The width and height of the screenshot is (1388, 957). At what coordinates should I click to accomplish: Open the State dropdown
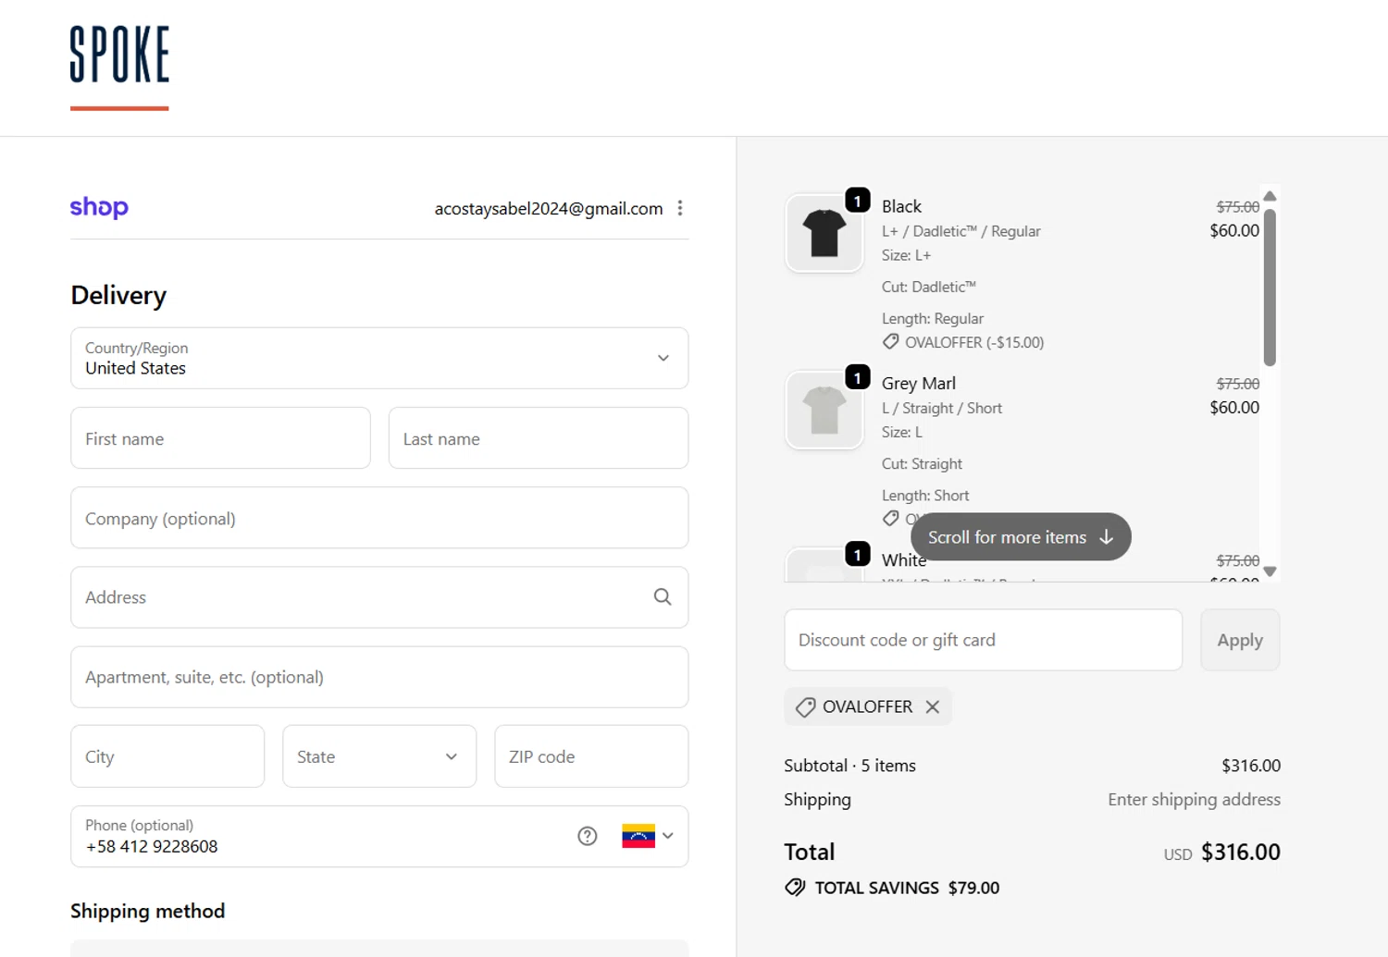click(x=379, y=756)
